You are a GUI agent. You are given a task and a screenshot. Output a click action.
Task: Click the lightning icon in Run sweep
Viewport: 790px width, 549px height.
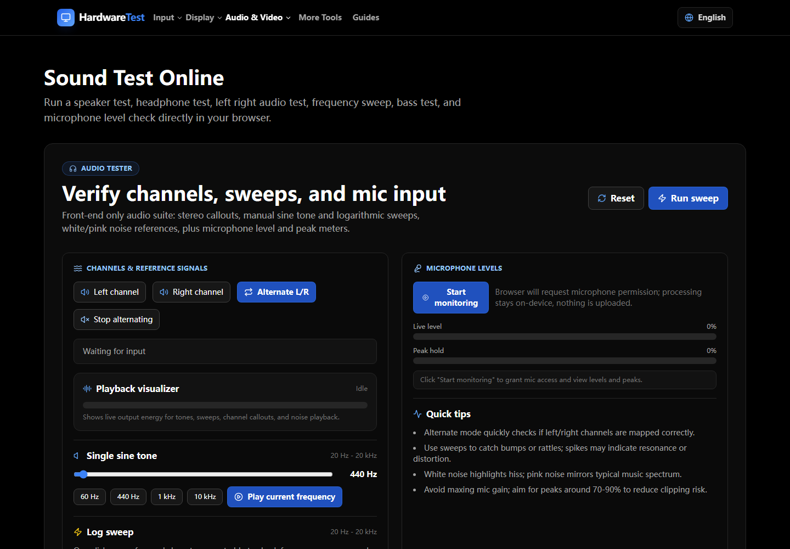pyautogui.click(x=662, y=198)
